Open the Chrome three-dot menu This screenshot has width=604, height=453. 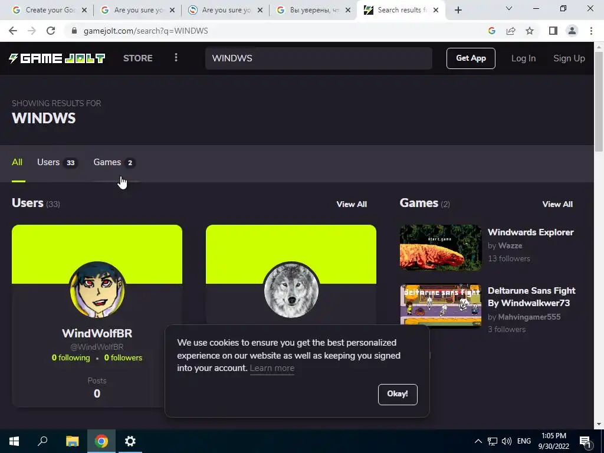coord(591,31)
